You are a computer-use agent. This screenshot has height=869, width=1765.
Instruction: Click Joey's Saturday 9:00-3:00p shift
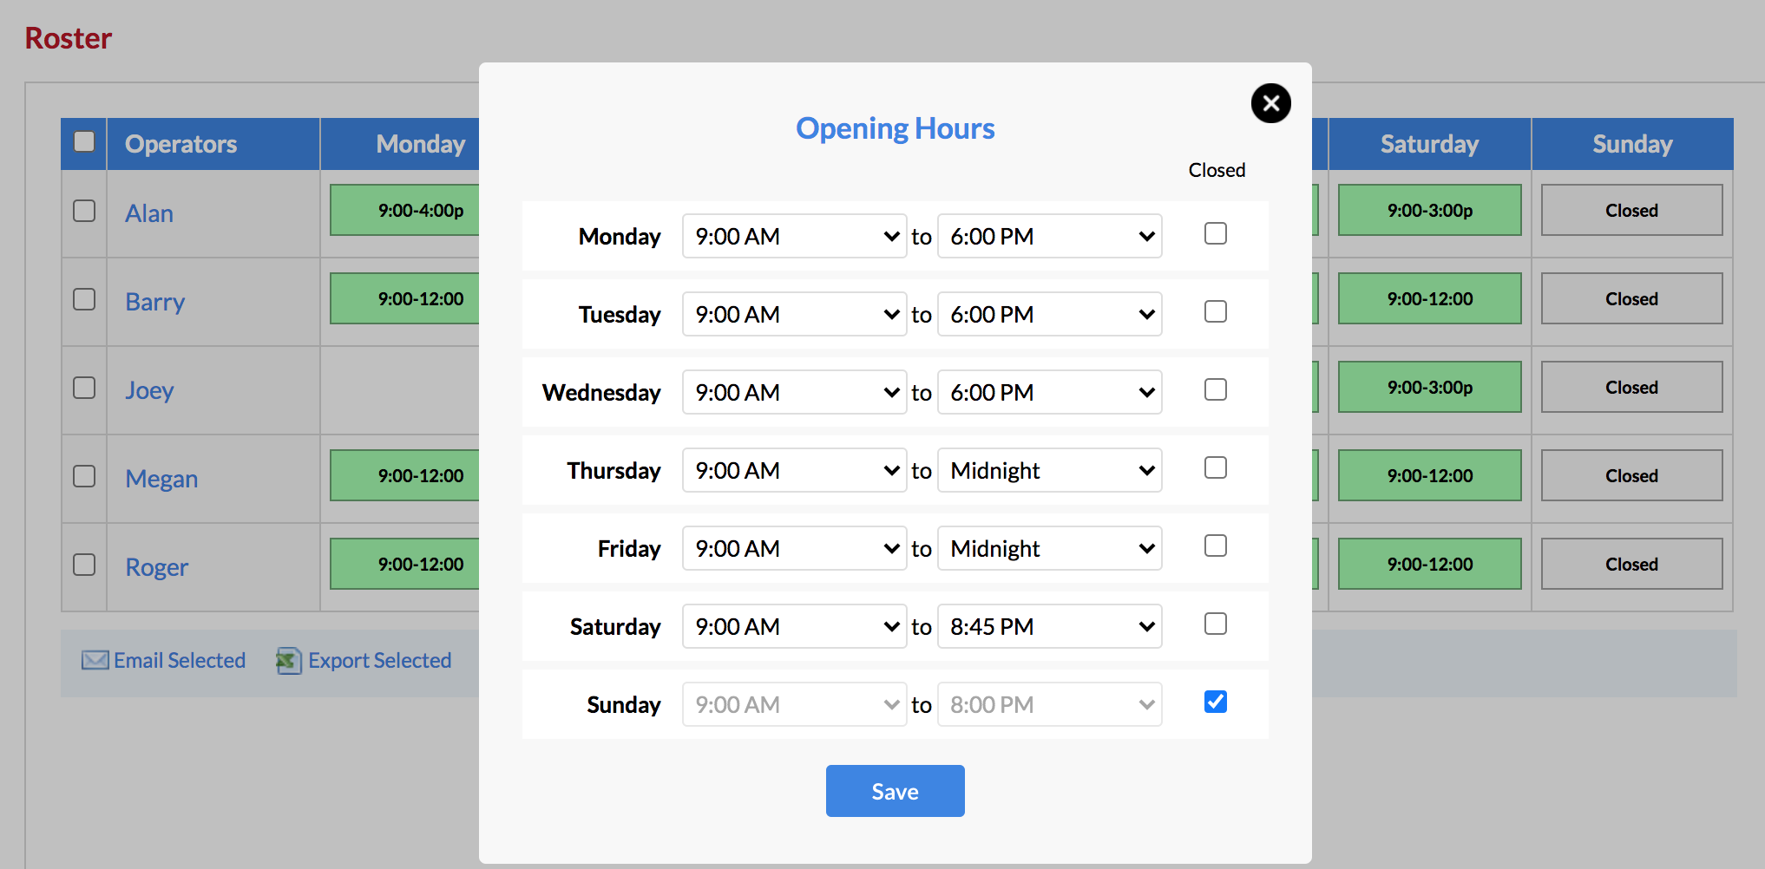tap(1429, 387)
